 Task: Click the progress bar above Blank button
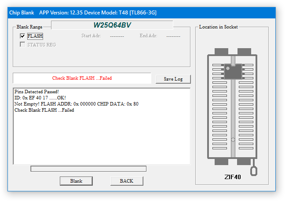point(88,169)
